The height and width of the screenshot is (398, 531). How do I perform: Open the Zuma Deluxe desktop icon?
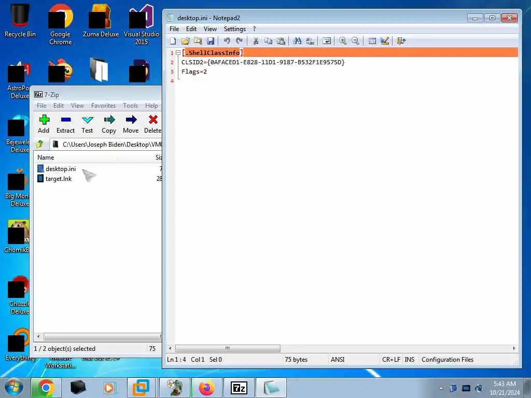tap(101, 21)
